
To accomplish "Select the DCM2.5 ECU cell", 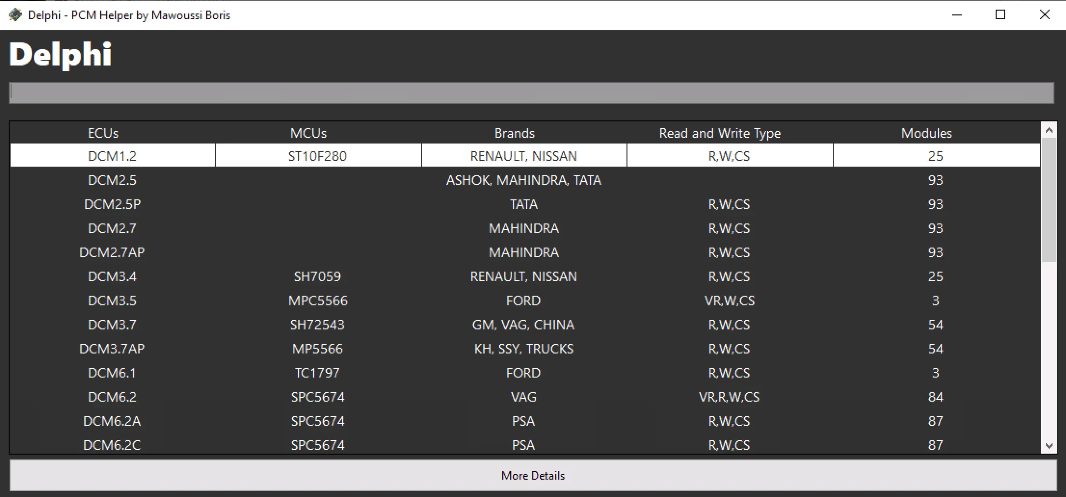I will click(112, 180).
